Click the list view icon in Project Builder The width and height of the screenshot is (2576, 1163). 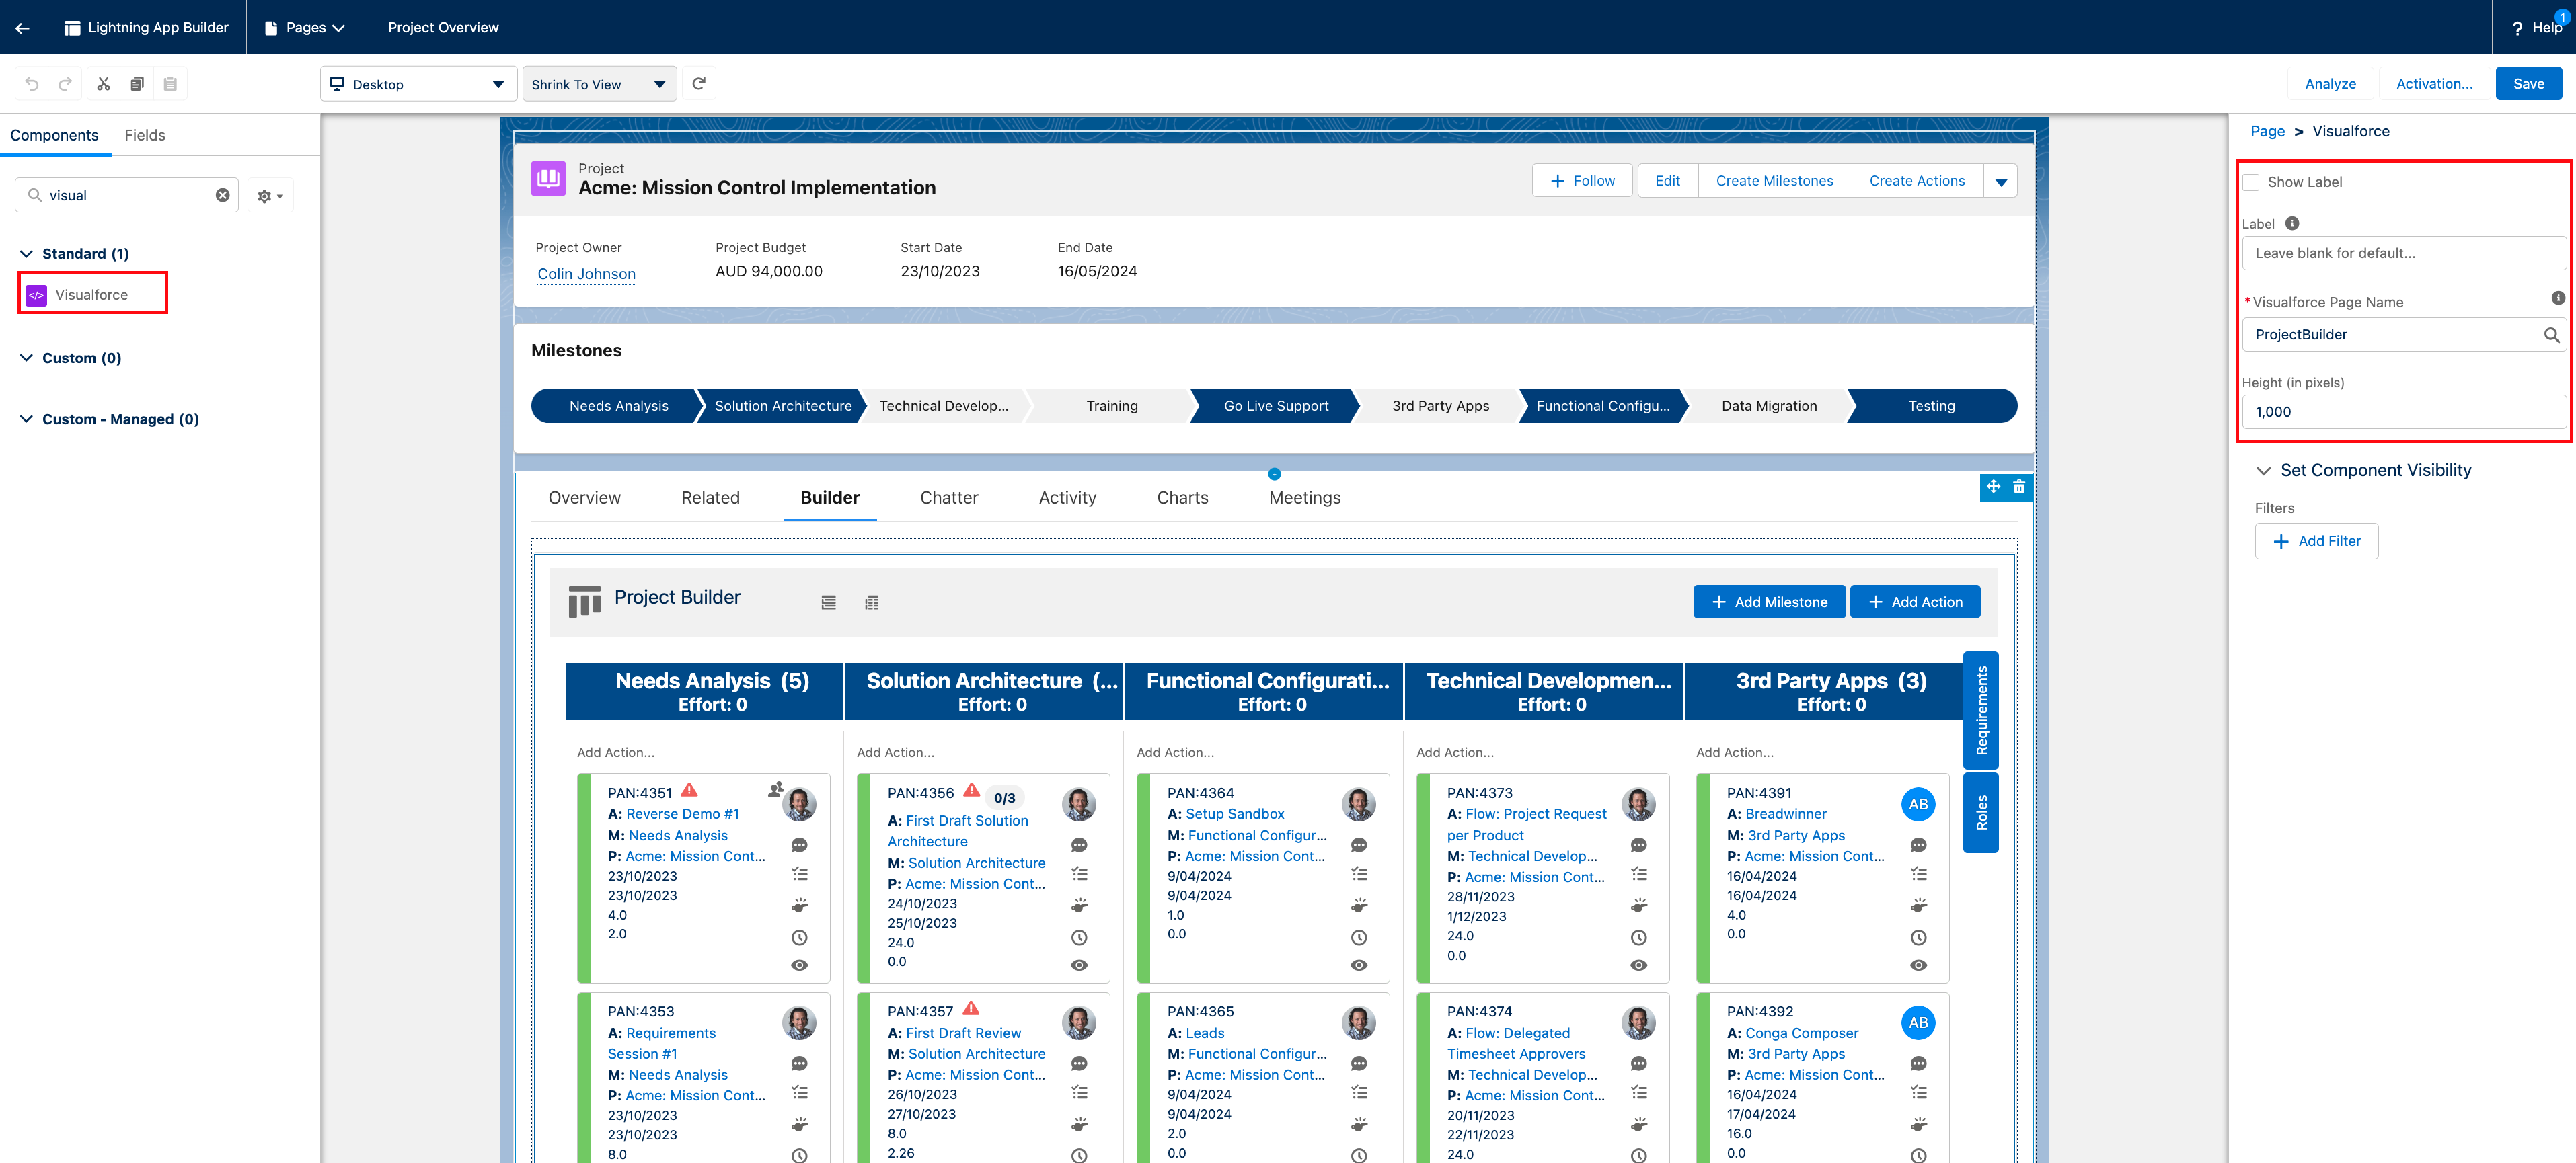pyautogui.click(x=828, y=602)
